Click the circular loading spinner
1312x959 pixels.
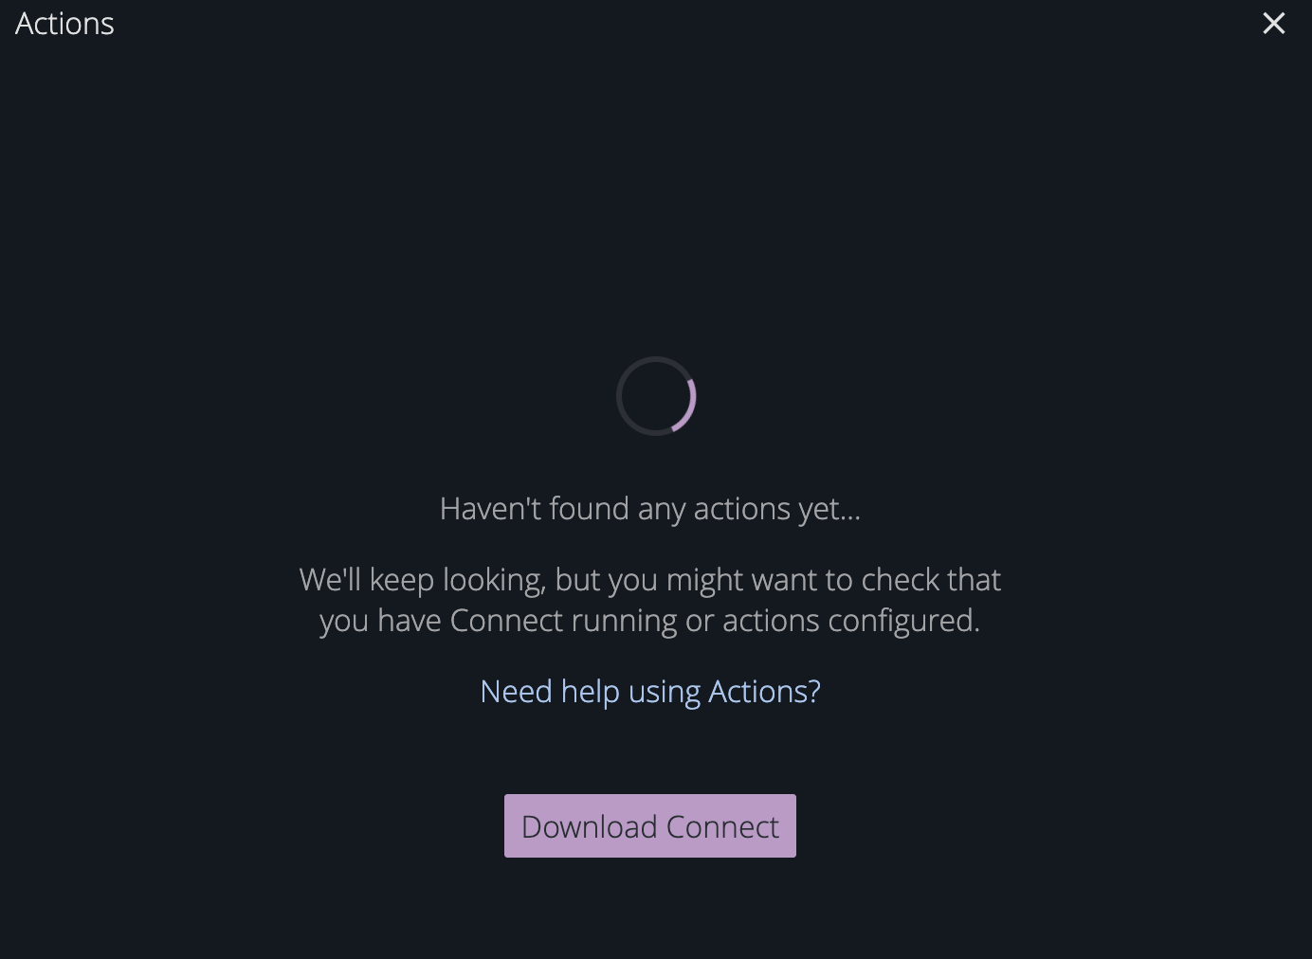pyautogui.click(x=656, y=396)
